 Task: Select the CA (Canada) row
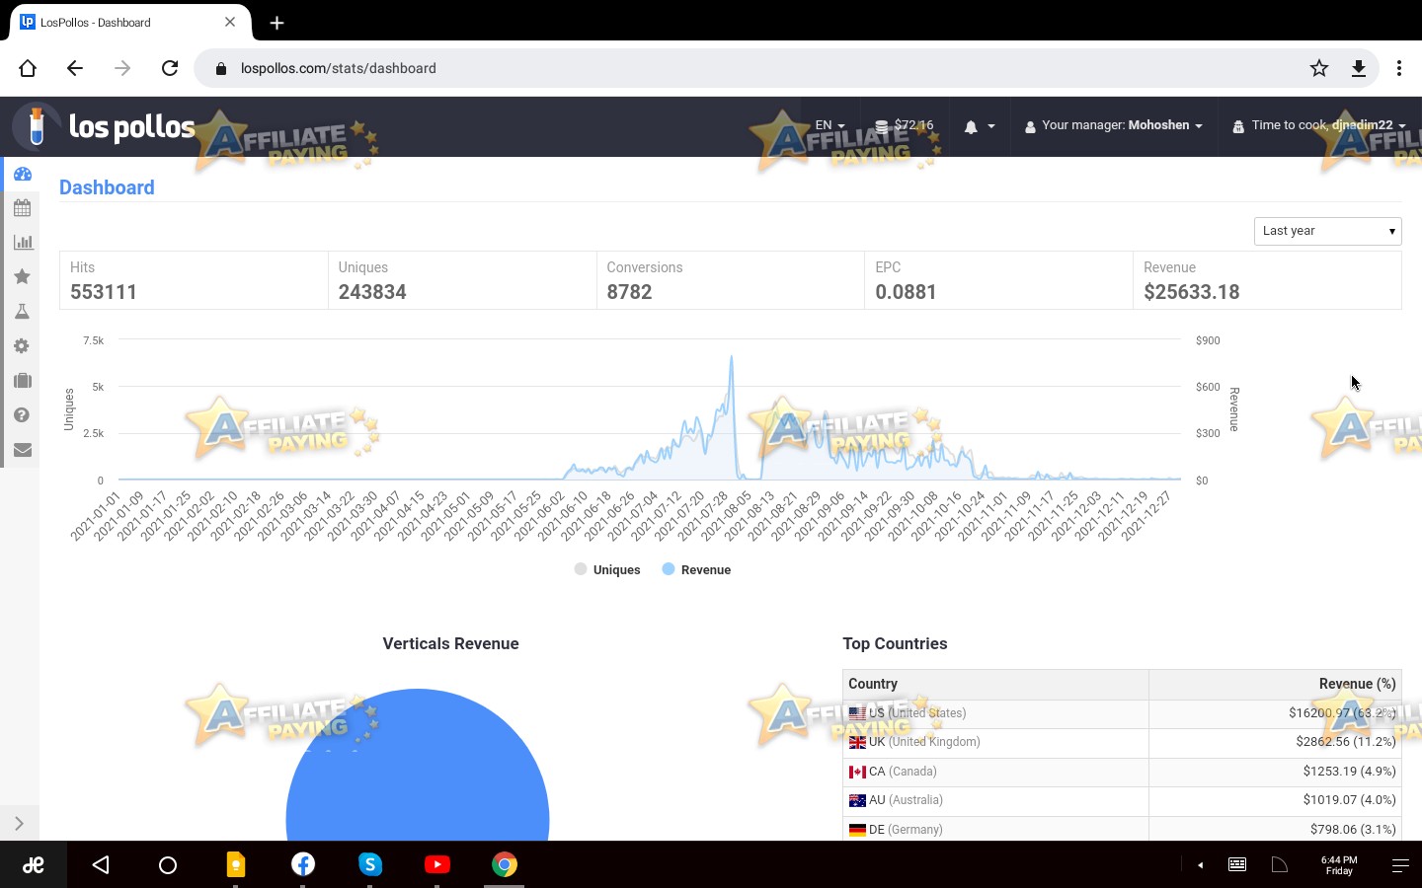[1122, 772]
